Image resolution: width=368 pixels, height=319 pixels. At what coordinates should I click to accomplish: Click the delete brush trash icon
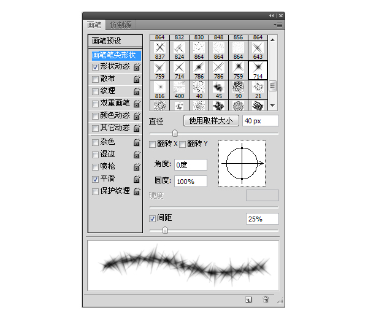pos(266,299)
